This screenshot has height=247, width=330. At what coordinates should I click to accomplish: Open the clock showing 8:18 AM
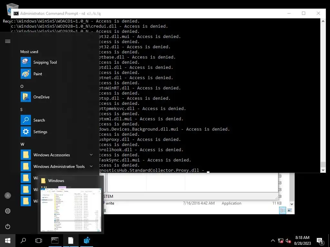302,241
